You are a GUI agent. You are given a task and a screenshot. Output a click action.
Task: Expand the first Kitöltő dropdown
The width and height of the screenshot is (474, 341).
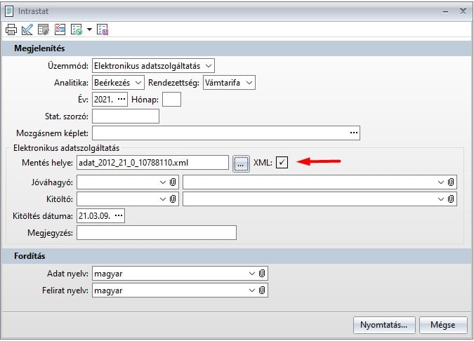[x=163, y=199]
